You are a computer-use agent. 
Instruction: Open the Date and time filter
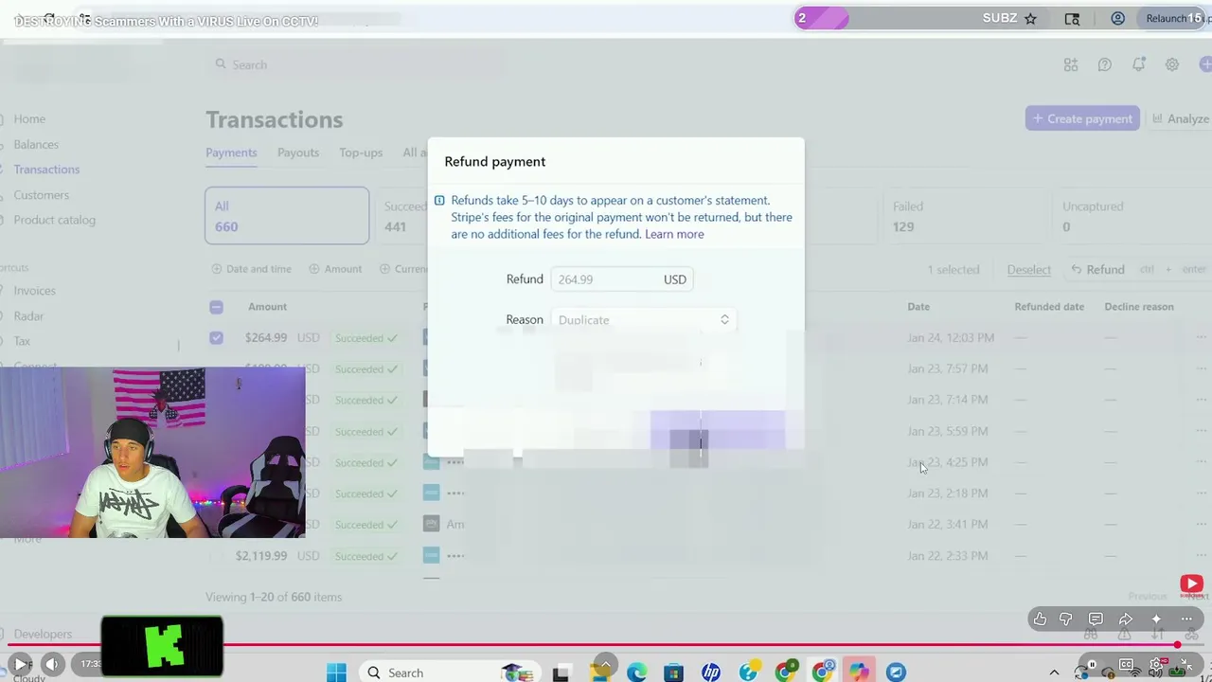pos(252,269)
